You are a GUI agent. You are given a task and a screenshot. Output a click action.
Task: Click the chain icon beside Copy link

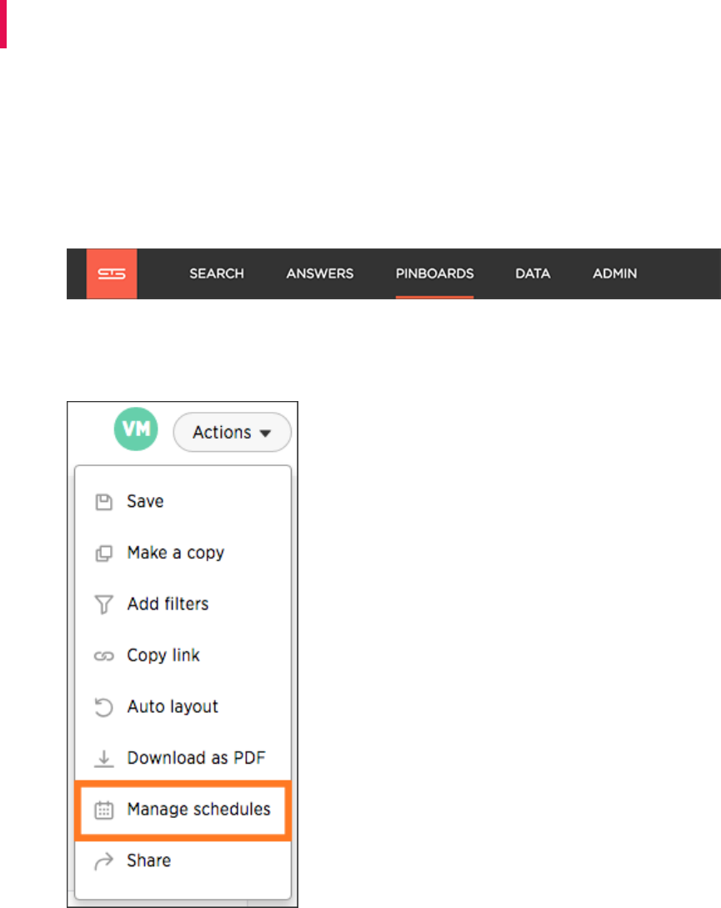103,656
